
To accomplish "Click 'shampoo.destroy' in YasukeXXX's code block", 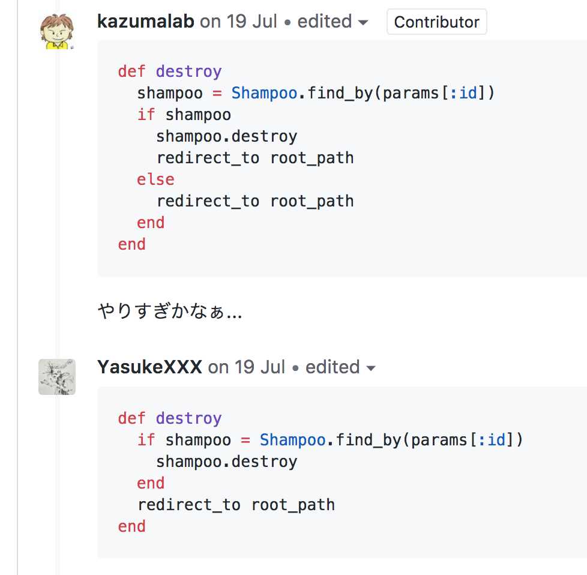I will [226, 462].
